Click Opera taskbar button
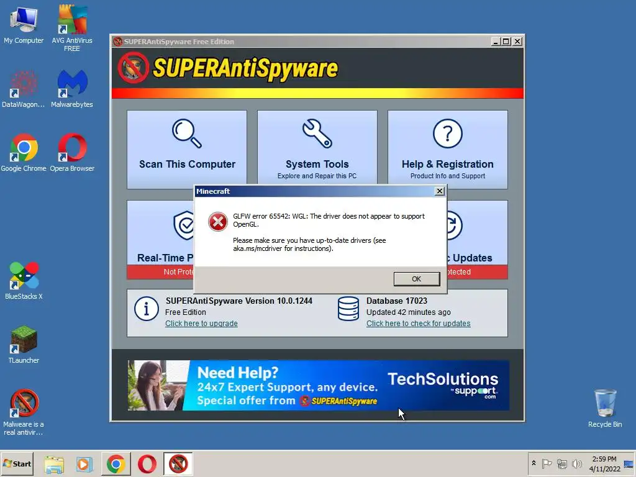 point(147,463)
